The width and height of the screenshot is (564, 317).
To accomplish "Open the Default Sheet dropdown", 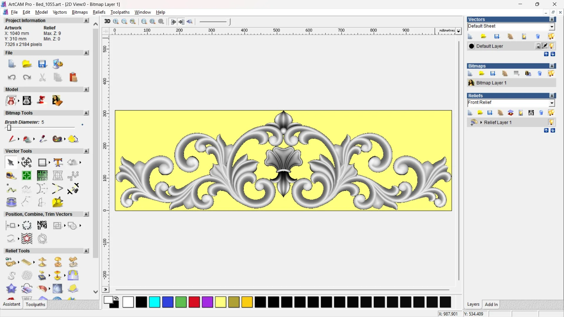I will [552, 27].
